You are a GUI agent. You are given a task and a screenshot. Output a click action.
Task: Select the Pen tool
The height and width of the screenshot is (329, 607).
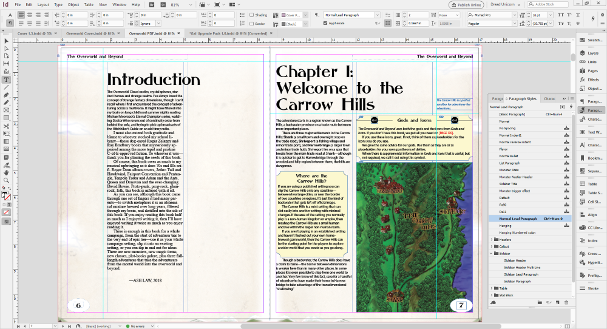(6, 95)
